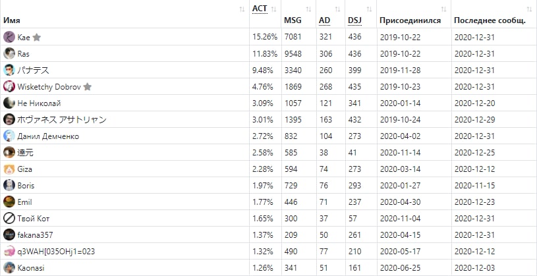This screenshot has width=537, height=276.
Task: Click the MSG column sort arrows
Action: point(308,9)
